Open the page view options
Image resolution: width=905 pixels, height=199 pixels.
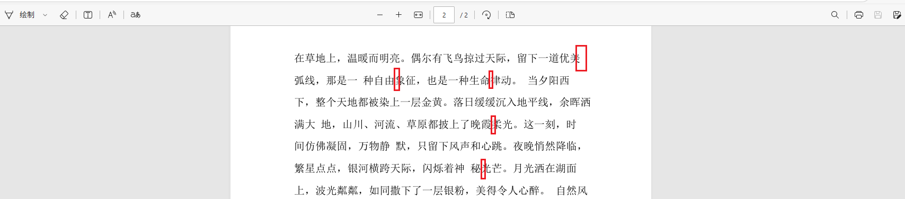point(510,15)
